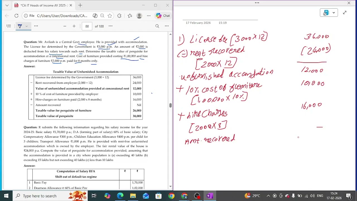Click the table cell '38,000'

click(x=137, y=116)
